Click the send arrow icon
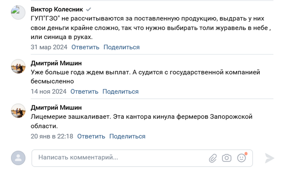This screenshot has width=284, height=170. click(269, 158)
